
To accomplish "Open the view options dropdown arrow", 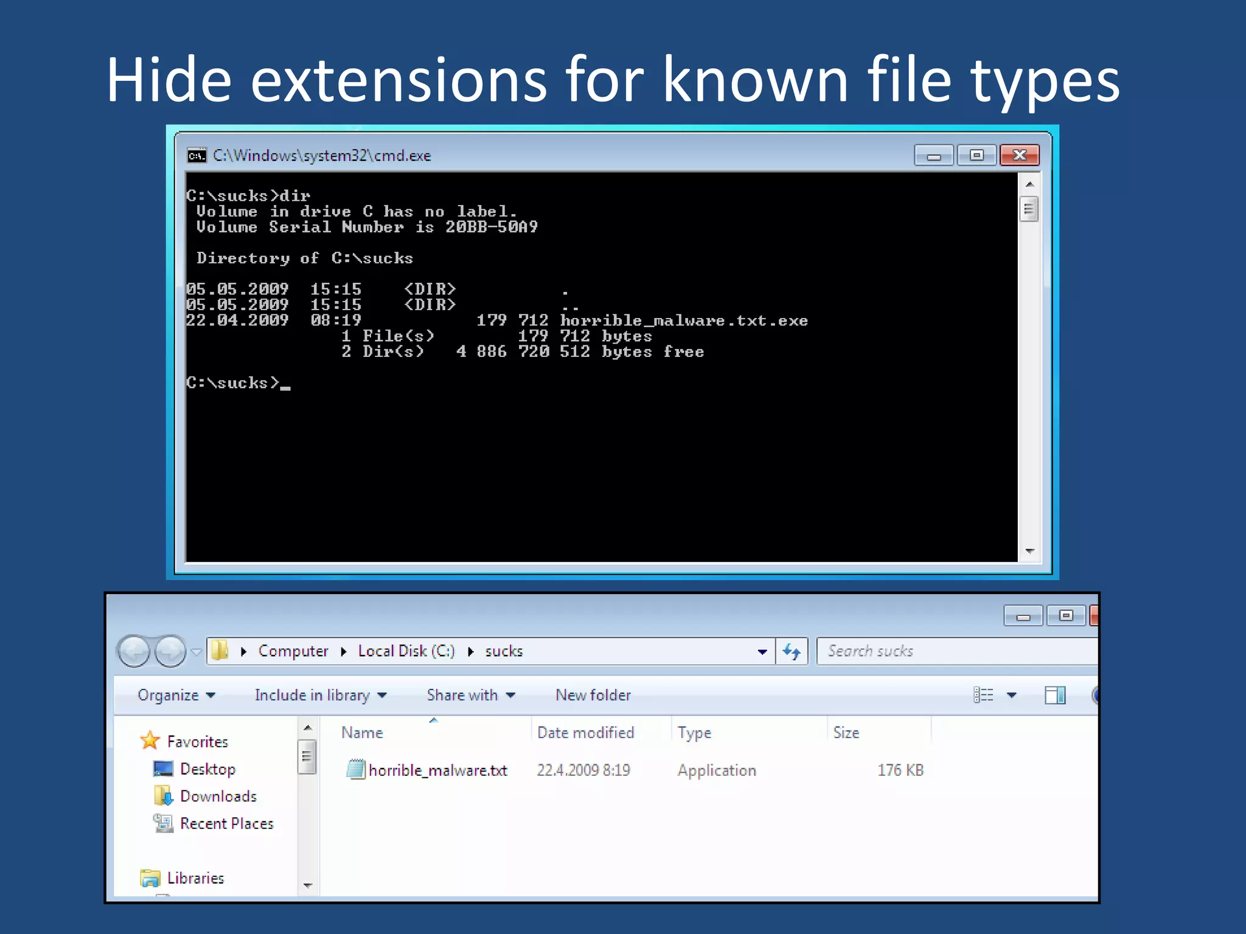I will (x=1012, y=695).
